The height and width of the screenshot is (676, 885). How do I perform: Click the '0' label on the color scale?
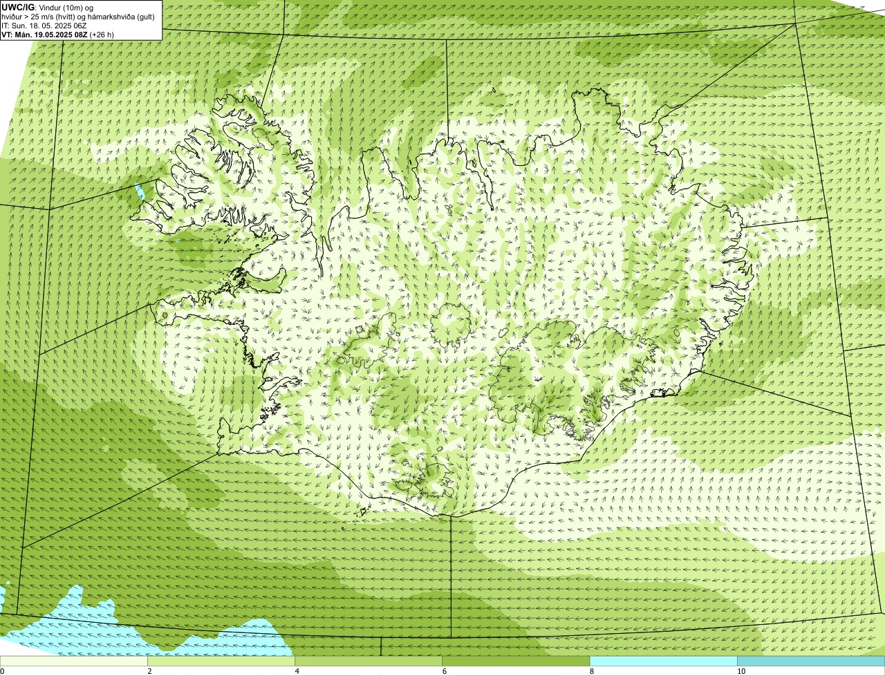2,671
